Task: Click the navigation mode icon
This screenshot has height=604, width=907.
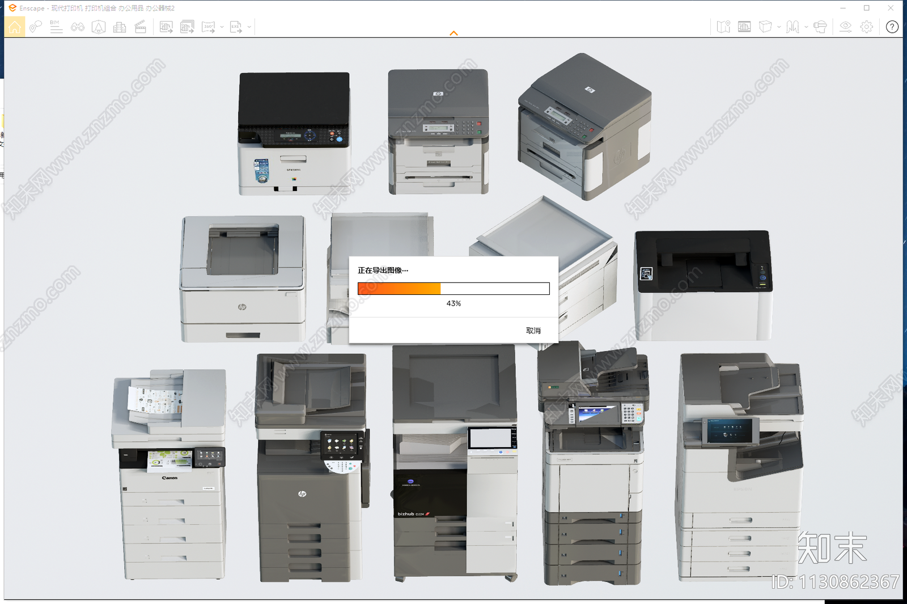Action: (792, 27)
